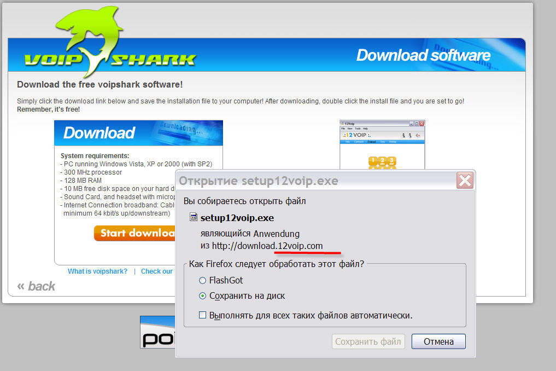556x371 pixels.
Task: Click the Сохранить файл button
Action: point(368,341)
